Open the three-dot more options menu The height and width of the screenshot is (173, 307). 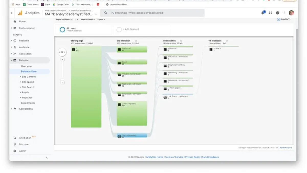tap(284, 13)
